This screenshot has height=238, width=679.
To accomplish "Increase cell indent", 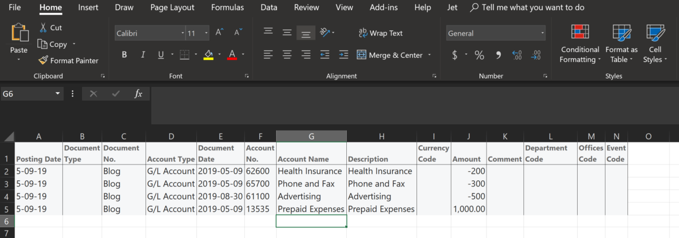I will click(343, 55).
